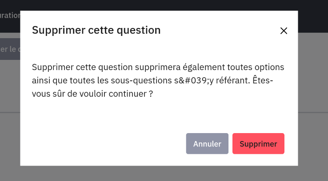Screen dimensions: 328x181
Task: Close the dialog with the X icon
Action: point(284,31)
